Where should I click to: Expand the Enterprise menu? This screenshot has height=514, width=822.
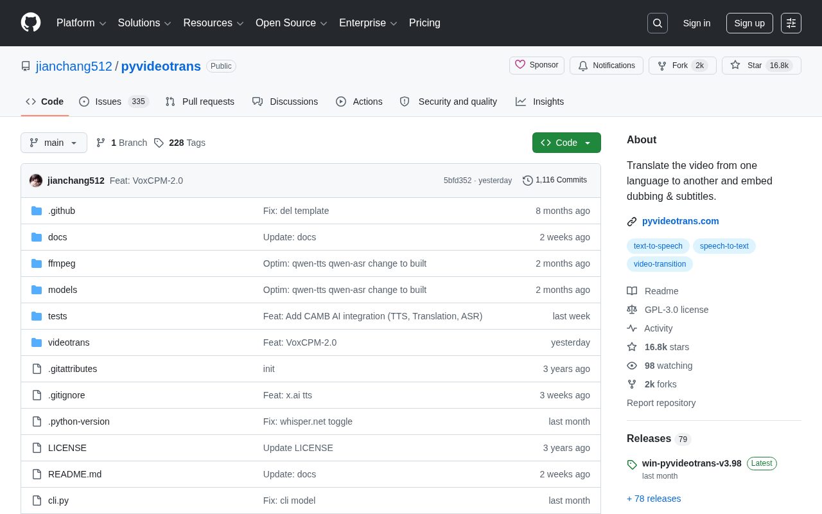click(369, 23)
